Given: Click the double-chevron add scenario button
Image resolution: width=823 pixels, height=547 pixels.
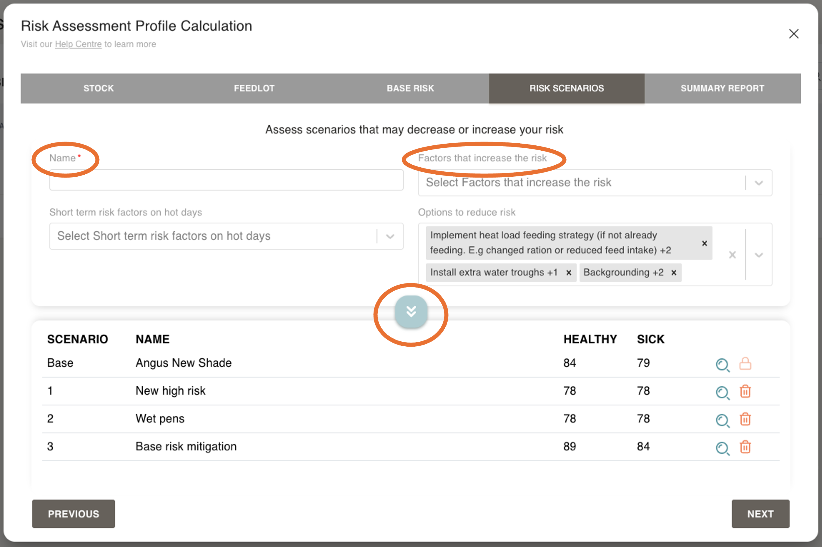Looking at the screenshot, I should point(411,312).
